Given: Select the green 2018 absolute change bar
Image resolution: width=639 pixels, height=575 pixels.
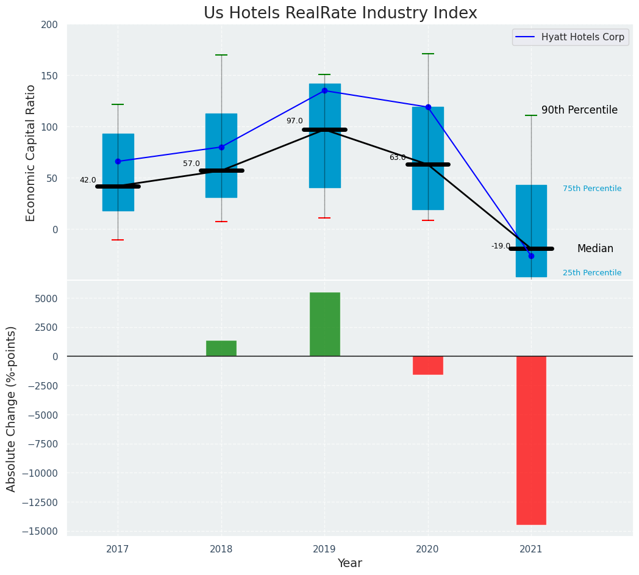Looking at the screenshot, I should pyautogui.click(x=221, y=348).
